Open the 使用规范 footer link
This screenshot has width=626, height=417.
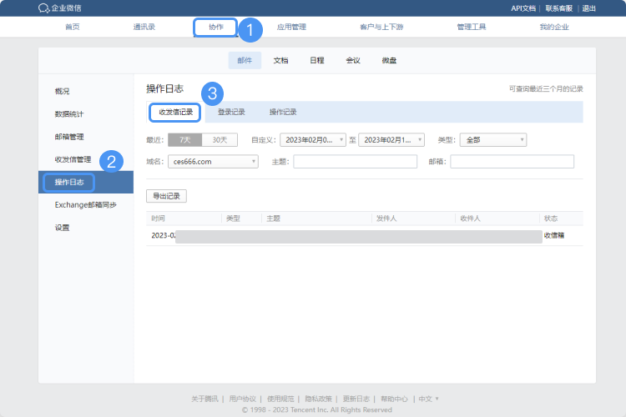(280, 399)
